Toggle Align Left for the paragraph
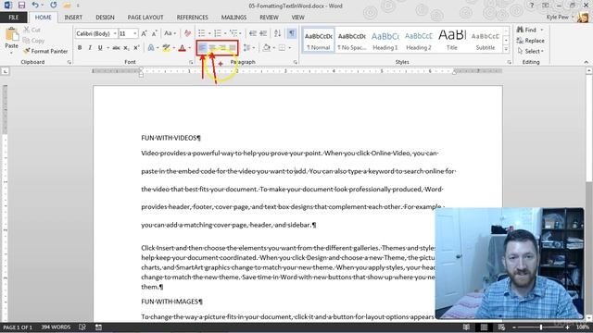This screenshot has width=593, height=333. coord(202,48)
